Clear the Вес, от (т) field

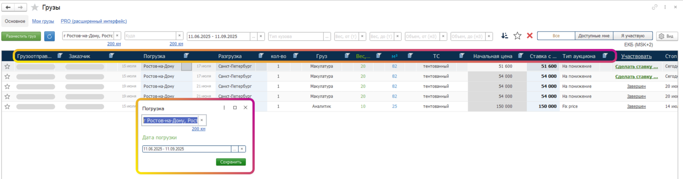point(362,36)
